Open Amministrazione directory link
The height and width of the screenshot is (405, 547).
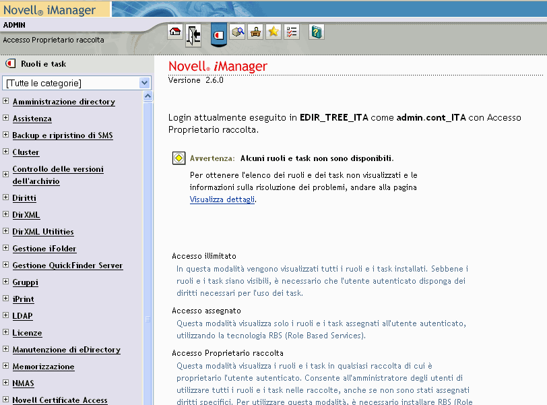[x=64, y=102]
